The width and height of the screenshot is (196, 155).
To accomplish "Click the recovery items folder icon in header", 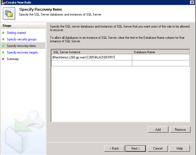I will [9, 13].
